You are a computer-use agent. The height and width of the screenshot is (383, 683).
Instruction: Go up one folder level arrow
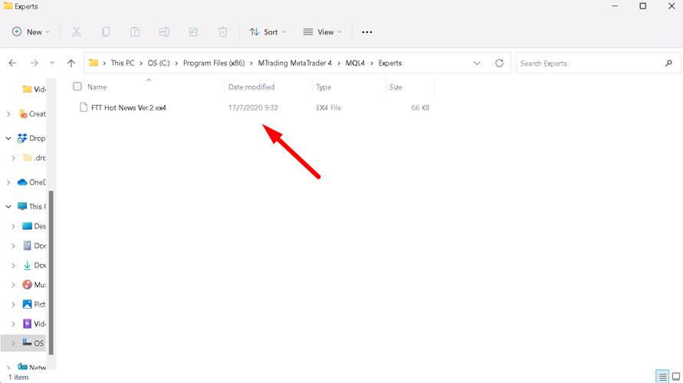[71, 63]
